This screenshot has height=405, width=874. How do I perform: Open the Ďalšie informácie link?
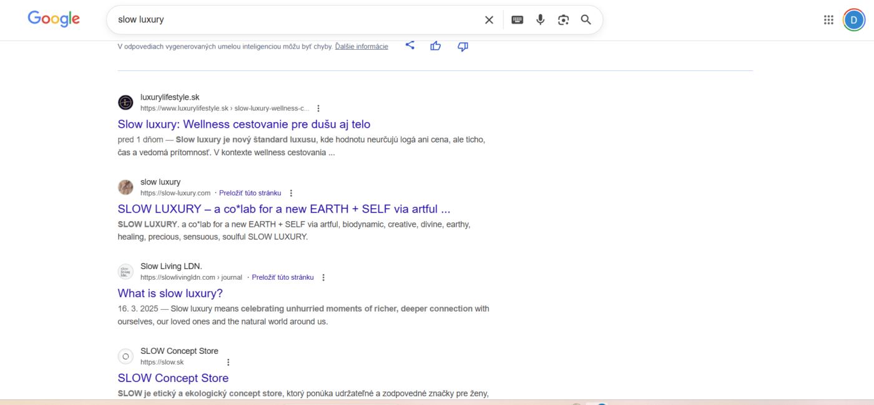pos(361,45)
